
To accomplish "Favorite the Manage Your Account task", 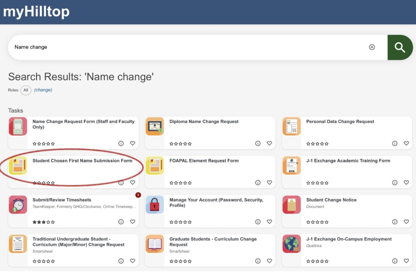I will pos(269,222).
